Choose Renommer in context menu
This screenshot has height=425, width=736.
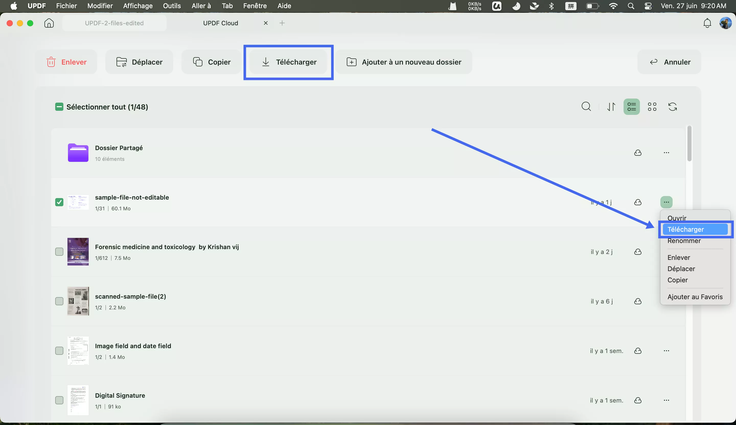[x=684, y=241]
